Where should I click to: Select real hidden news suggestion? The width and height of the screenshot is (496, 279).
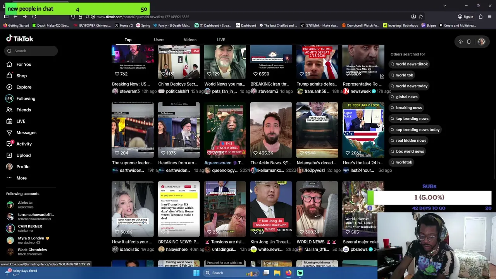click(408, 140)
